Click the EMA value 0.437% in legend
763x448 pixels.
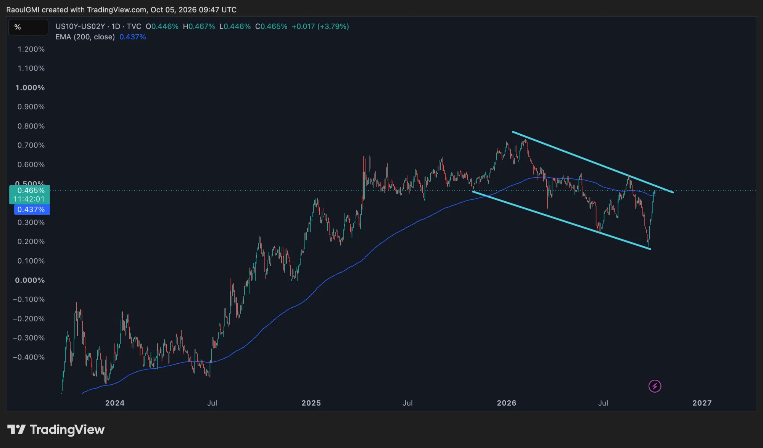133,37
